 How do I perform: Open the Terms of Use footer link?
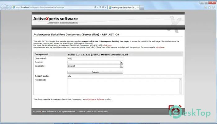[x=92, y=112]
